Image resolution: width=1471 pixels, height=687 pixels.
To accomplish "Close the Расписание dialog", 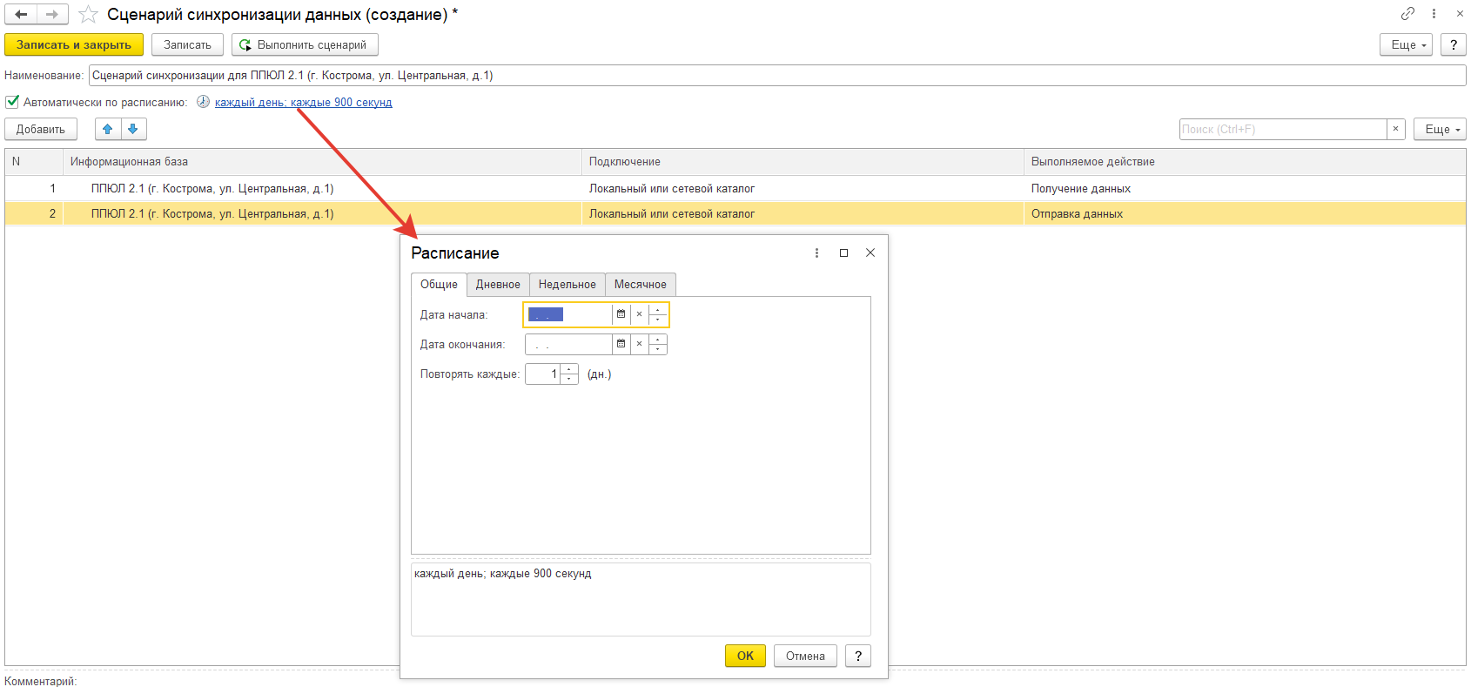I will pos(870,253).
